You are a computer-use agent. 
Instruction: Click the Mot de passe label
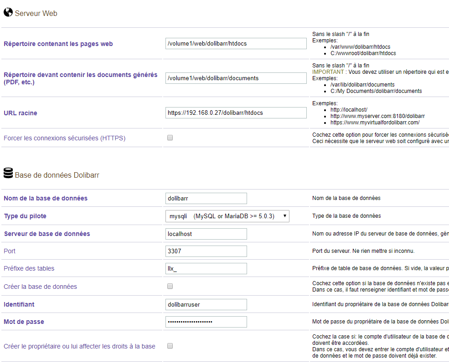pos(24,322)
